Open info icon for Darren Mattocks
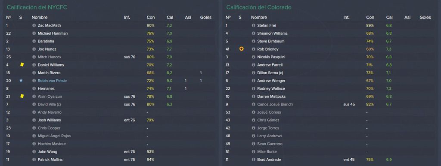 [253, 96]
